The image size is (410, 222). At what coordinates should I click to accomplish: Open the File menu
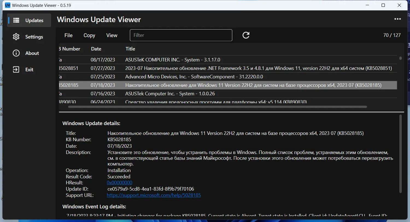68,35
